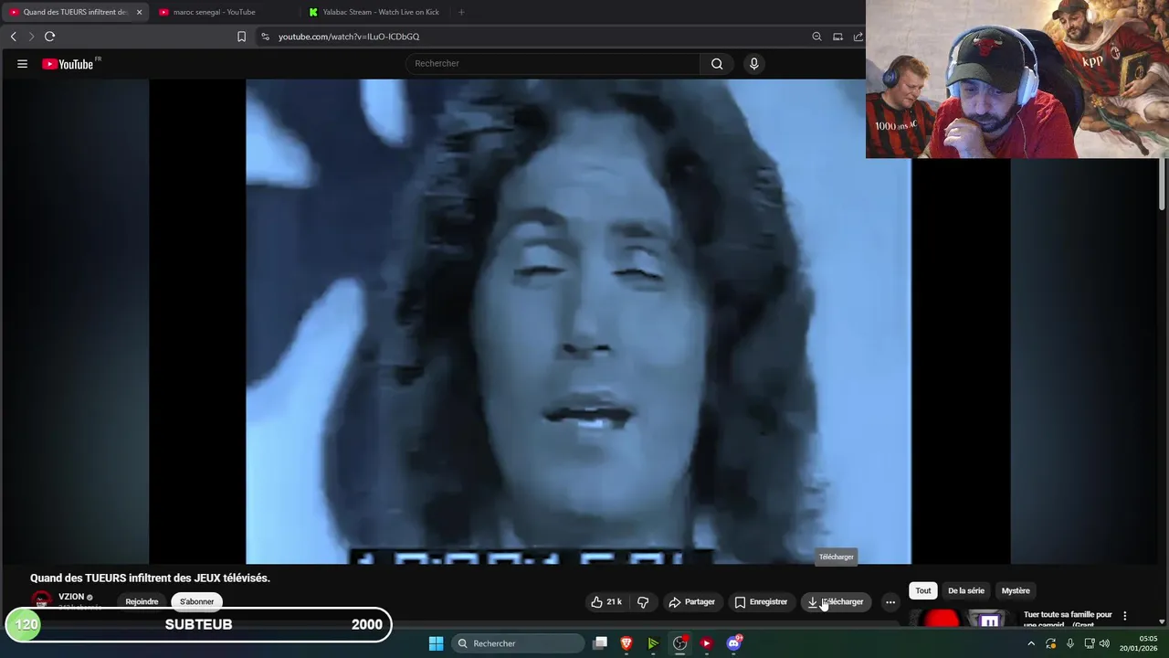Open the Windows Start menu
Viewport: 1169px width, 658px height.
436,643
